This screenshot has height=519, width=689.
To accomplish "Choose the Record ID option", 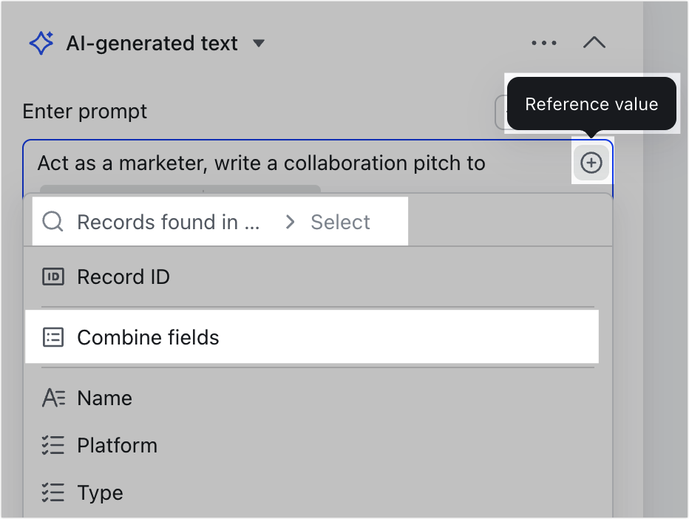I will point(318,277).
